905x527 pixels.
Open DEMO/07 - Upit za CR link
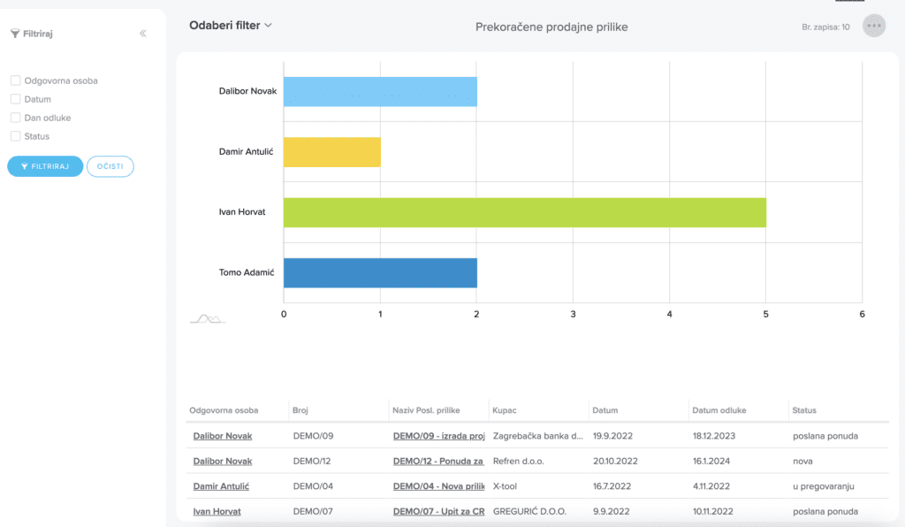point(438,511)
